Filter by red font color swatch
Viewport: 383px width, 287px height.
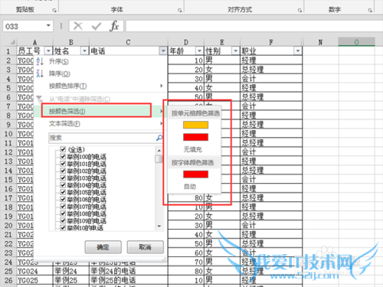pos(195,174)
